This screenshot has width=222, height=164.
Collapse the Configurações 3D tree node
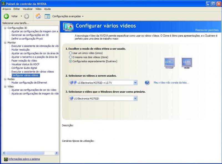coord(5,28)
